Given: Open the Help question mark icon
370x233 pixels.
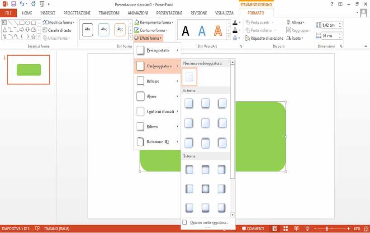Looking at the screenshot, I should [x=332, y=4].
